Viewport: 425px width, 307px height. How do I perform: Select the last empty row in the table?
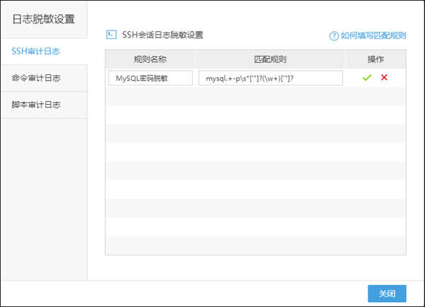[x=255, y=246]
